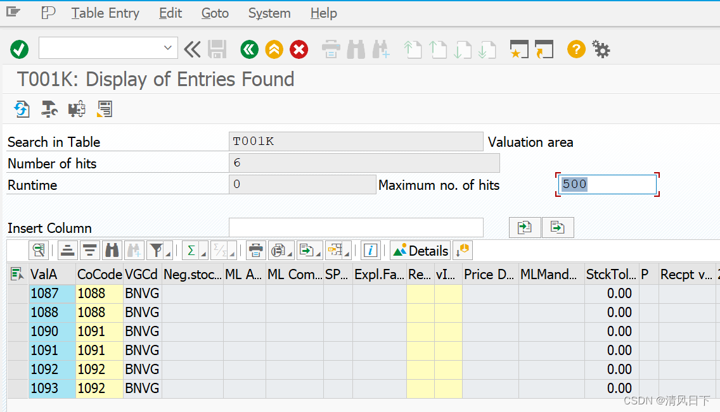Screen dimensions: 720x412
Task: Print the table entries list
Action: click(x=255, y=250)
